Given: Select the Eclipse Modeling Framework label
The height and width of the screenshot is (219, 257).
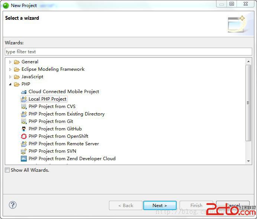Looking at the screenshot, I should pos(53,69).
